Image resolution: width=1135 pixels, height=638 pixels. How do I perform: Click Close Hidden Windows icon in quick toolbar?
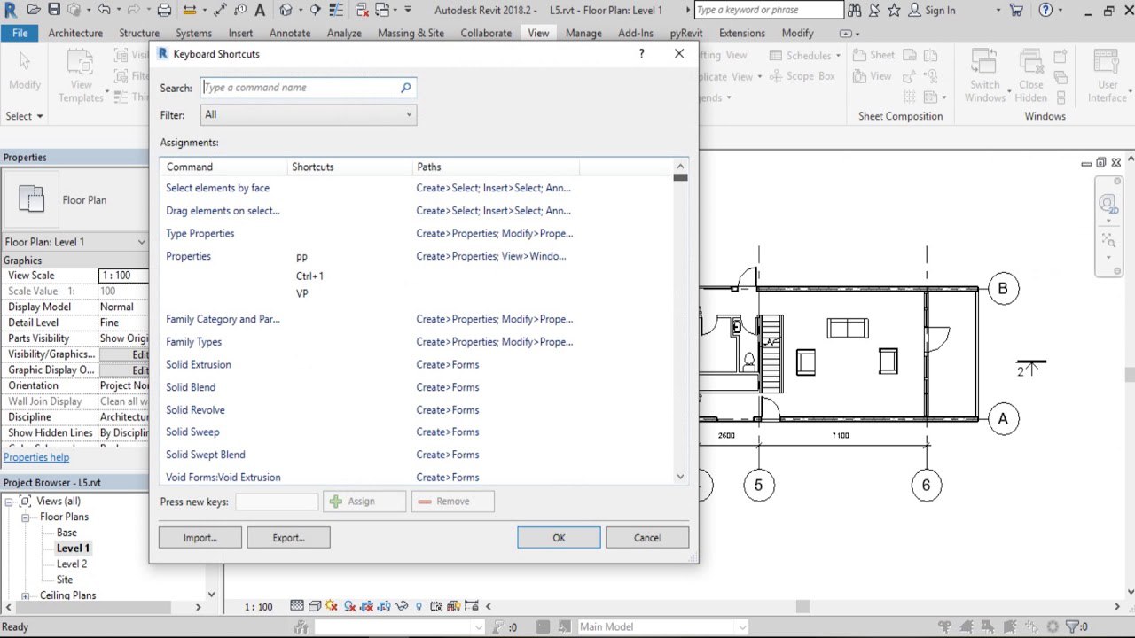point(362,10)
